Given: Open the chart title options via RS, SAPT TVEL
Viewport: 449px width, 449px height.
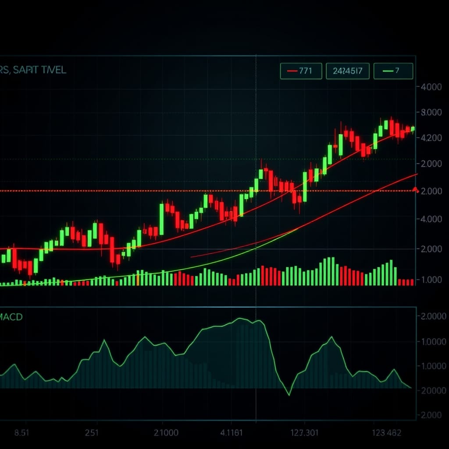Looking at the screenshot, I should (33, 70).
